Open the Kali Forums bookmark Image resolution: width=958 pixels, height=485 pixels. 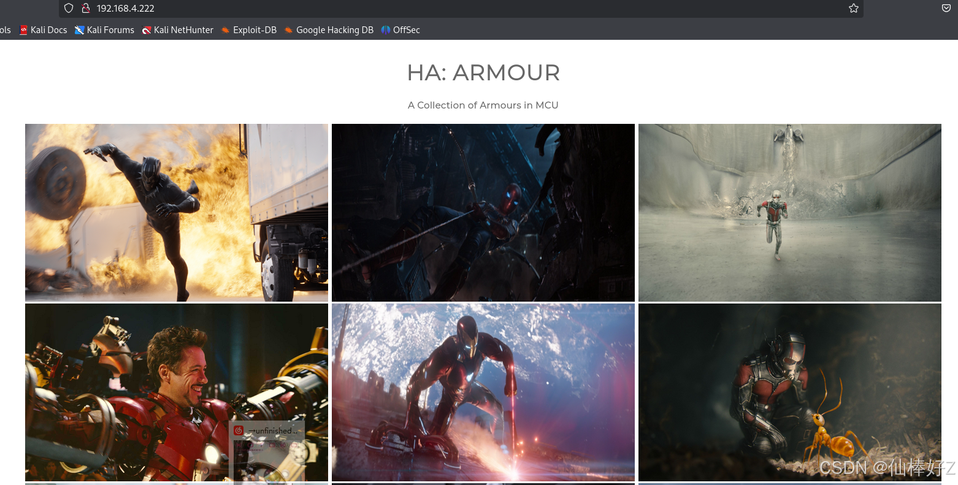click(x=104, y=29)
